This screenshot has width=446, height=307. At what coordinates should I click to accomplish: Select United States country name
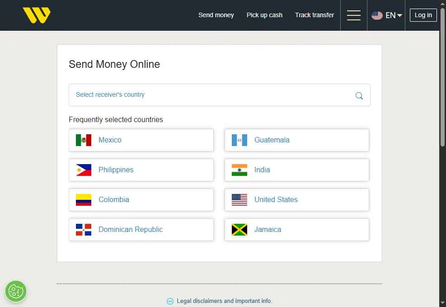click(x=276, y=200)
